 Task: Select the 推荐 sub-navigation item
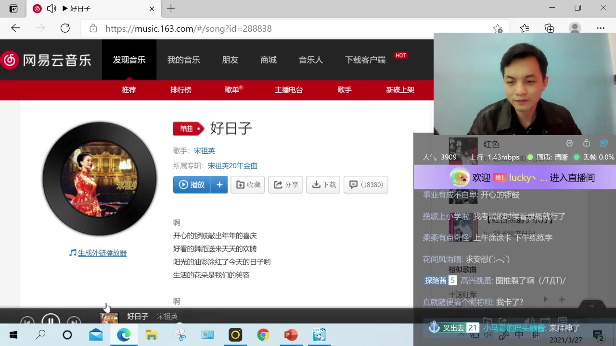128,90
